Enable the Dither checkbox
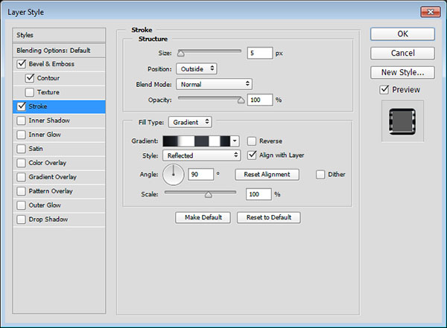The width and height of the screenshot is (447, 328). click(320, 174)
